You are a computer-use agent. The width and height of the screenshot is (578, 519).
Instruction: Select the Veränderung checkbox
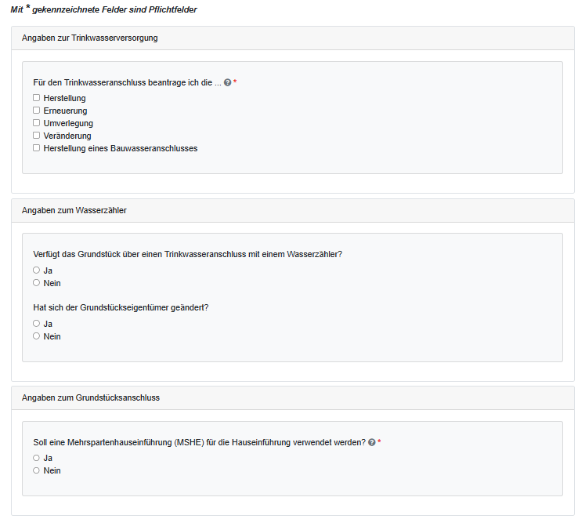(36, 136)
